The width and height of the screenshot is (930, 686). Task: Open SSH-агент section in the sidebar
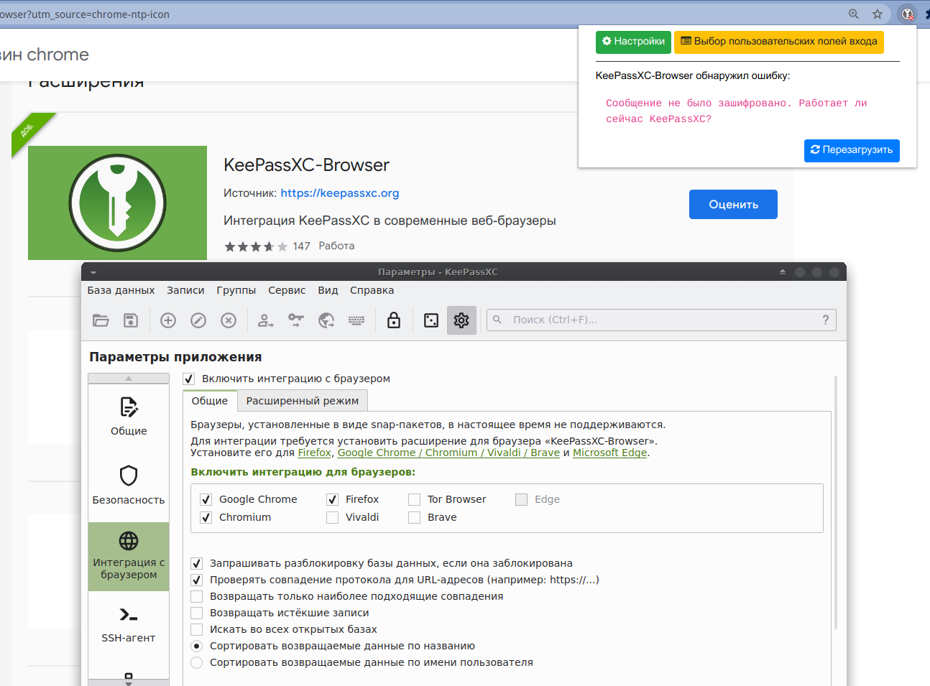click(x=129, y=625)
